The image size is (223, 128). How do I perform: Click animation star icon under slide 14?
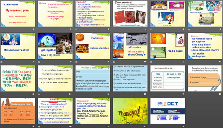[x=39, y=94]
